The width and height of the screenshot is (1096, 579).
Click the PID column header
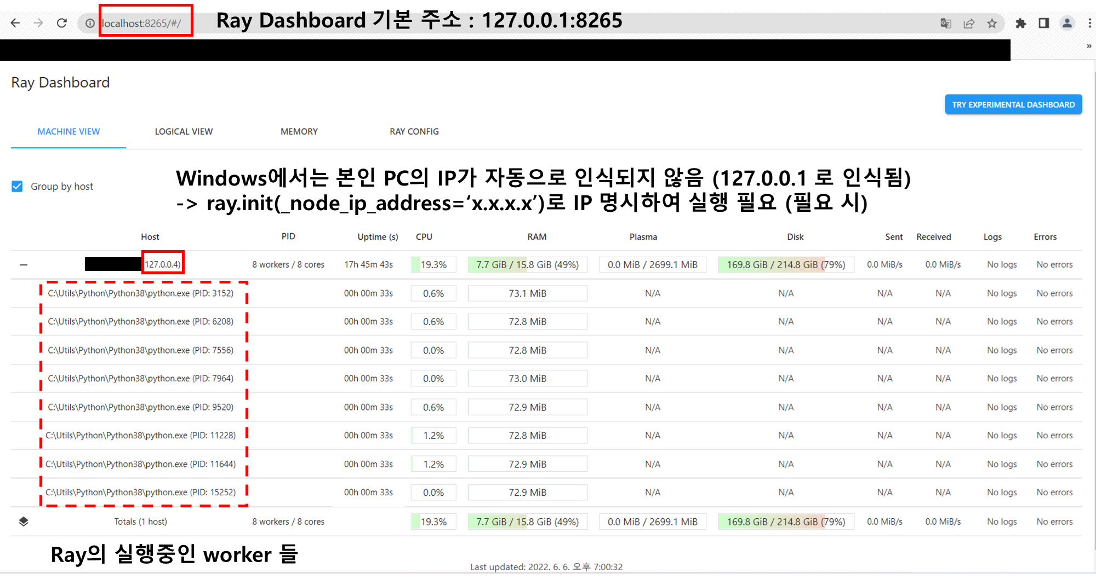coord(288,236)
